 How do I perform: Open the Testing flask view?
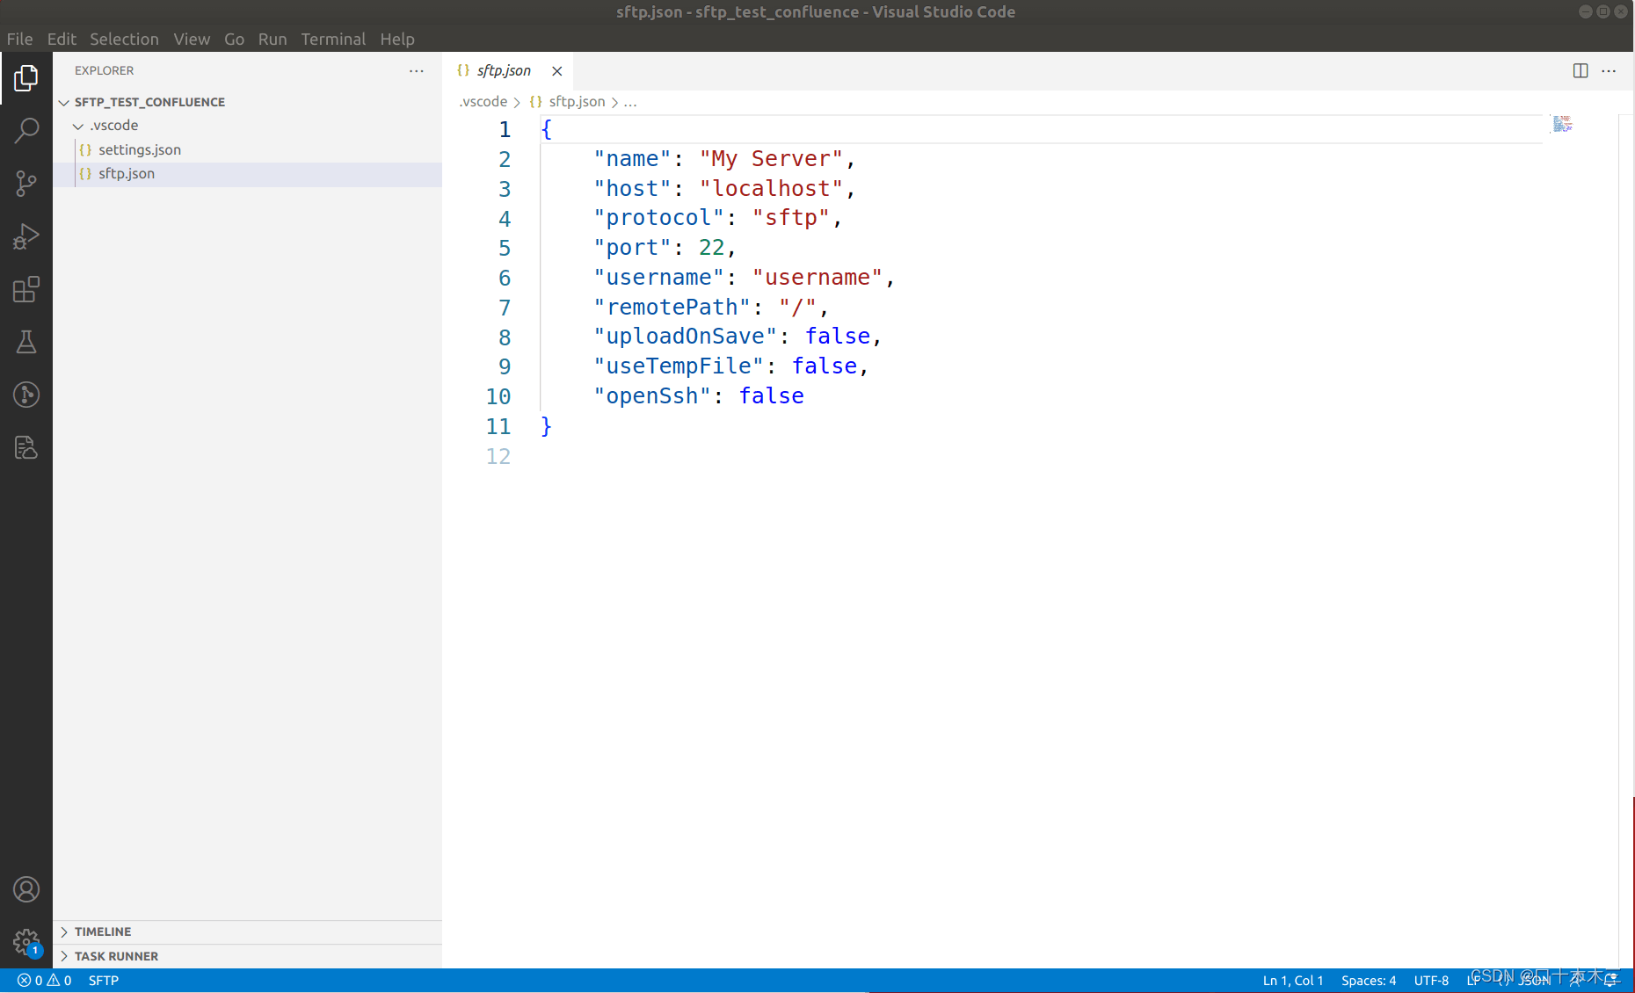[x=26, y=342]
